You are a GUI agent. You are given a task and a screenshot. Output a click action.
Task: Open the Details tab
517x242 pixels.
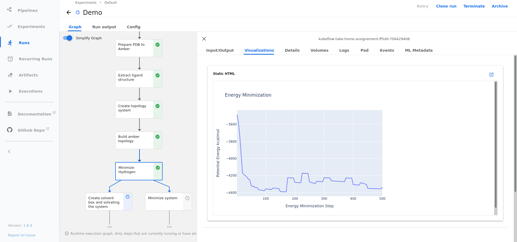click(x=292, y=50)
